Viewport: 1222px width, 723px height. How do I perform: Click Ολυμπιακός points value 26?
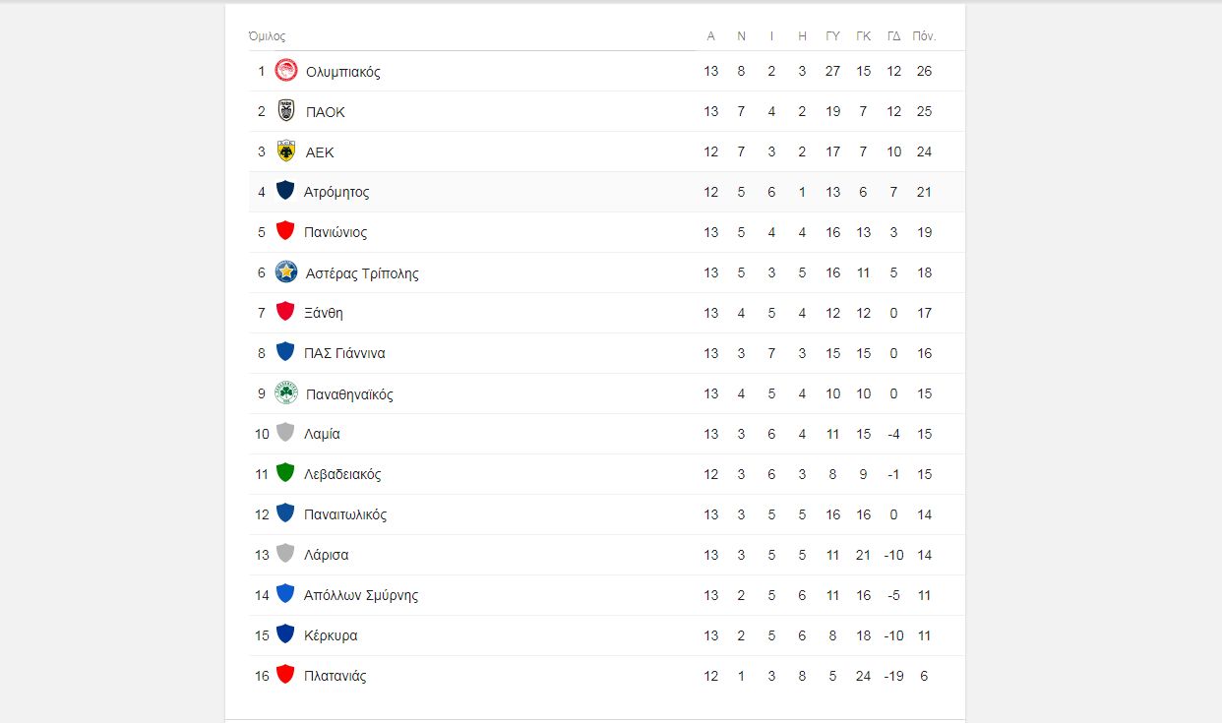[x=924, y=71]
